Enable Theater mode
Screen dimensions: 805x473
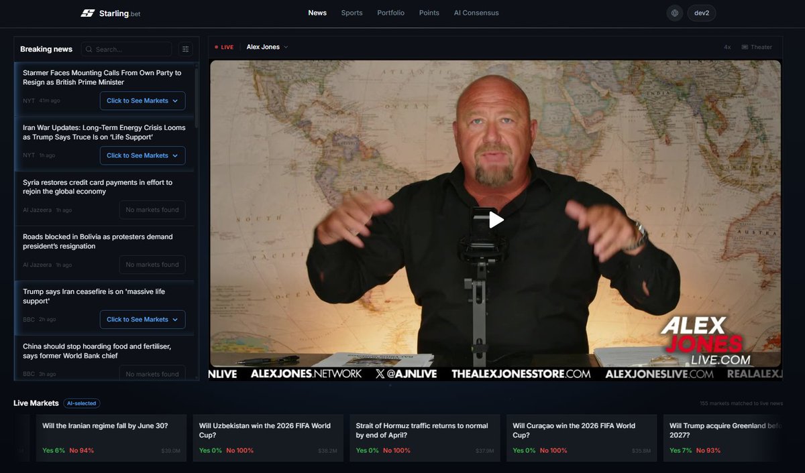tap(757, 47)
